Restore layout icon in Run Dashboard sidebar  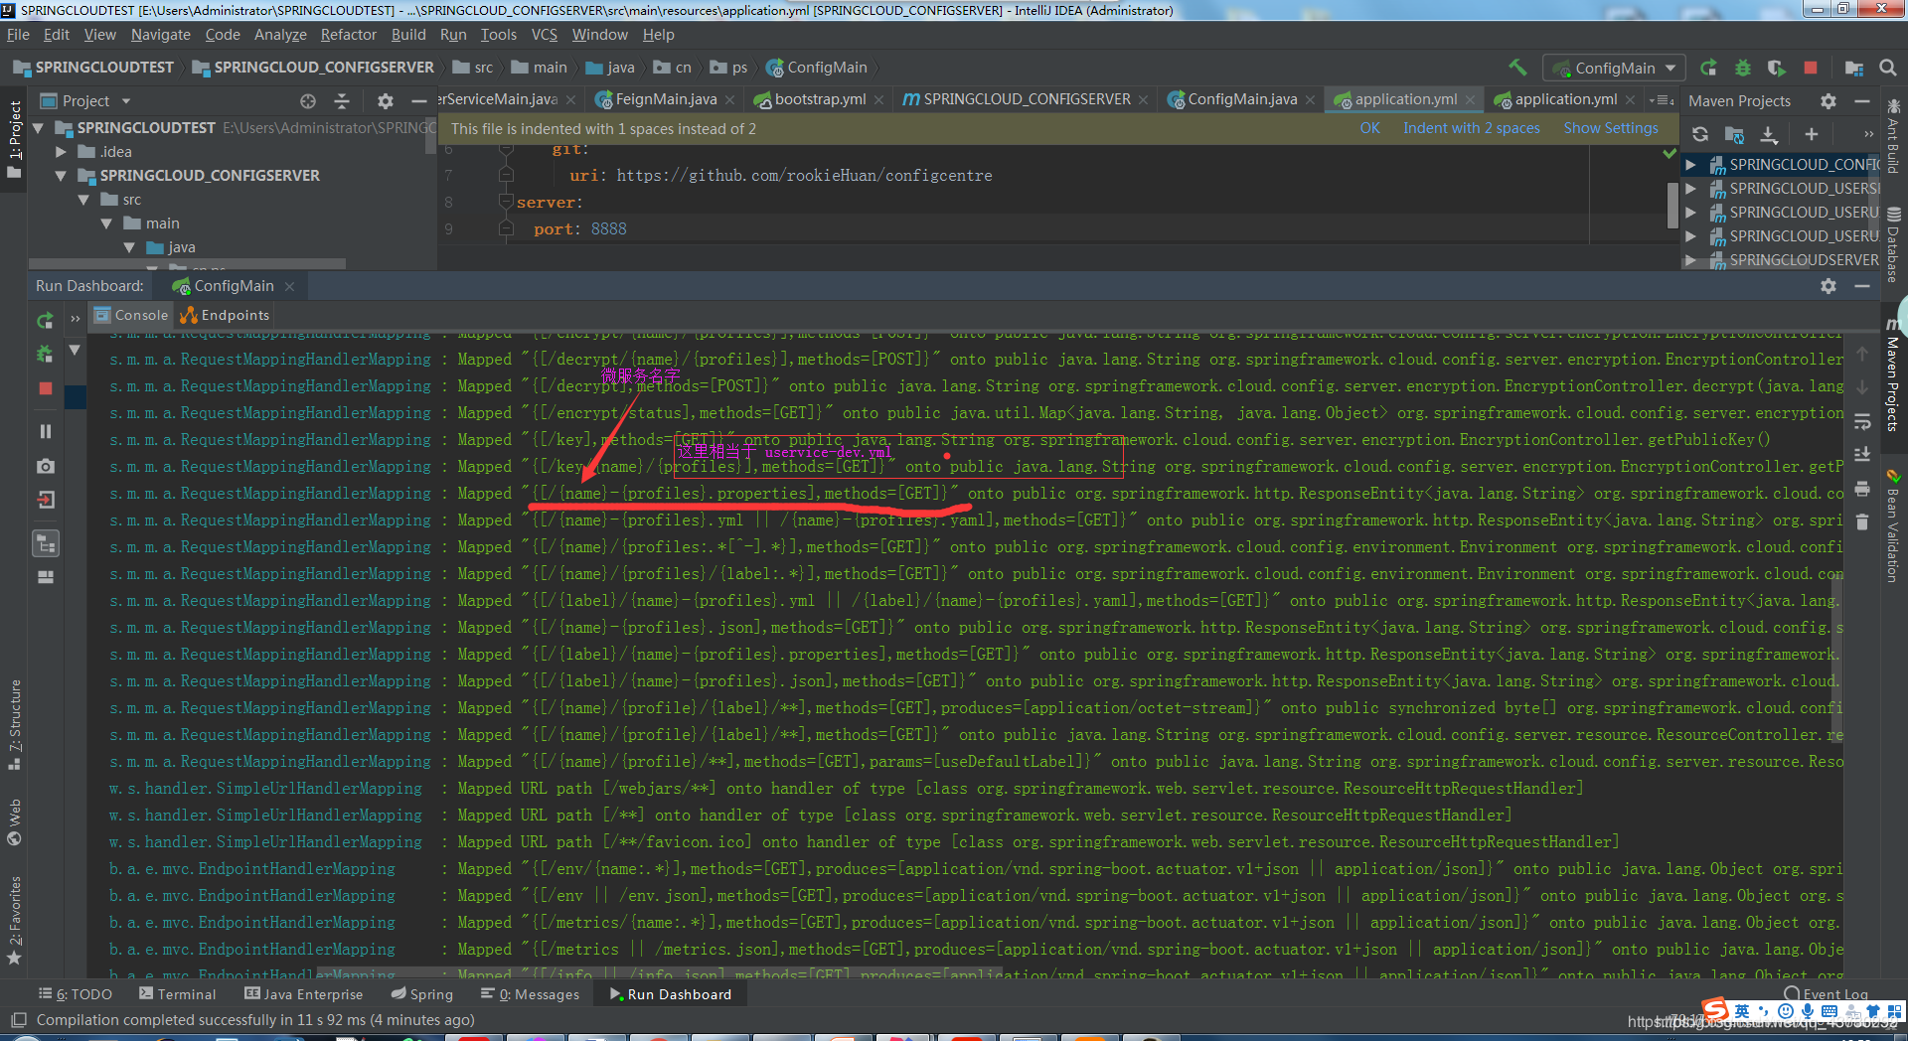pyautogui.click(x=46, y=577)
